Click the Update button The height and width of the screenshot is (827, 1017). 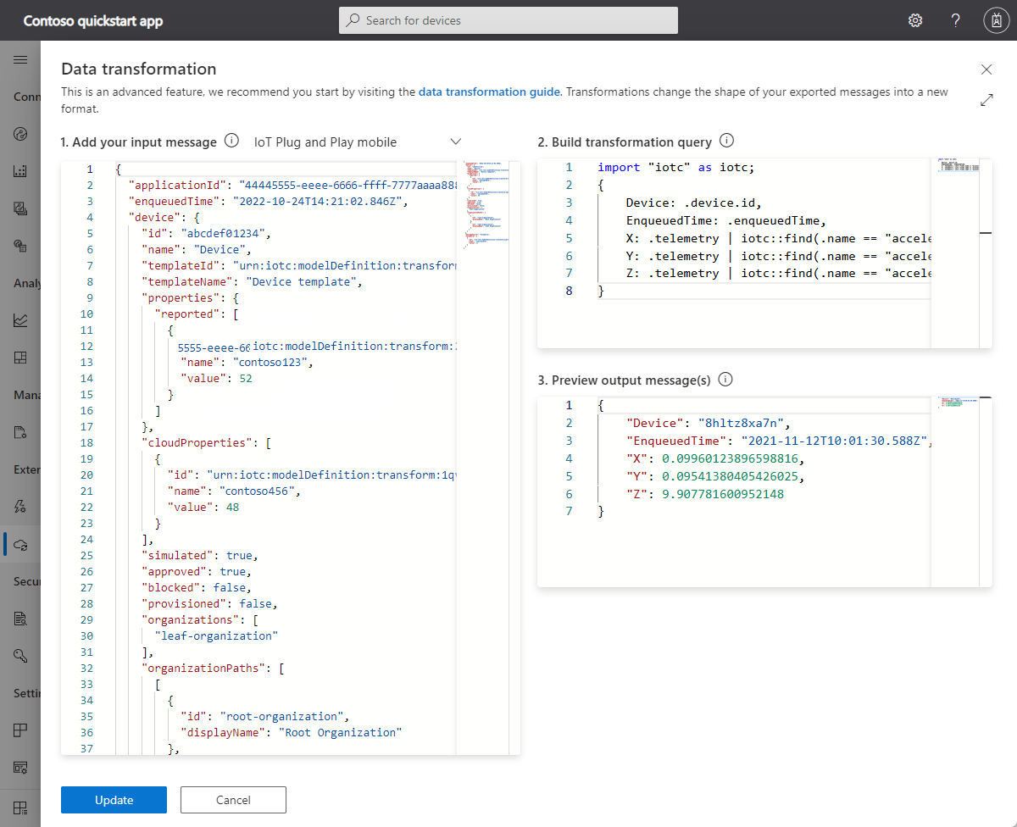[x=114, y=799]
